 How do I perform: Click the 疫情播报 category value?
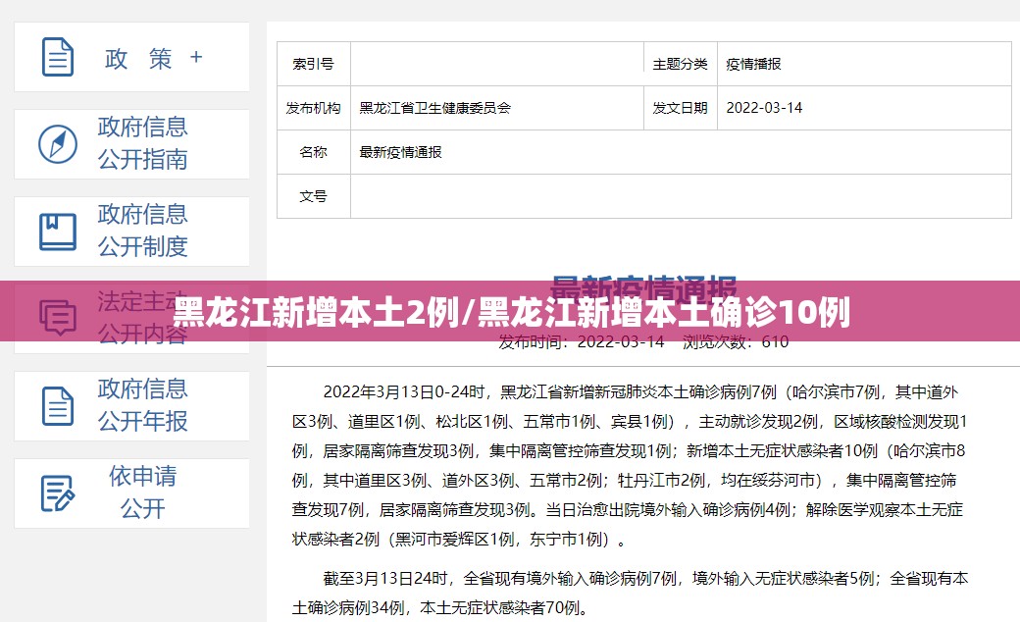coord(753,64)
